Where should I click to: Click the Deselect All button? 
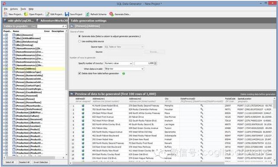(24, 162)
